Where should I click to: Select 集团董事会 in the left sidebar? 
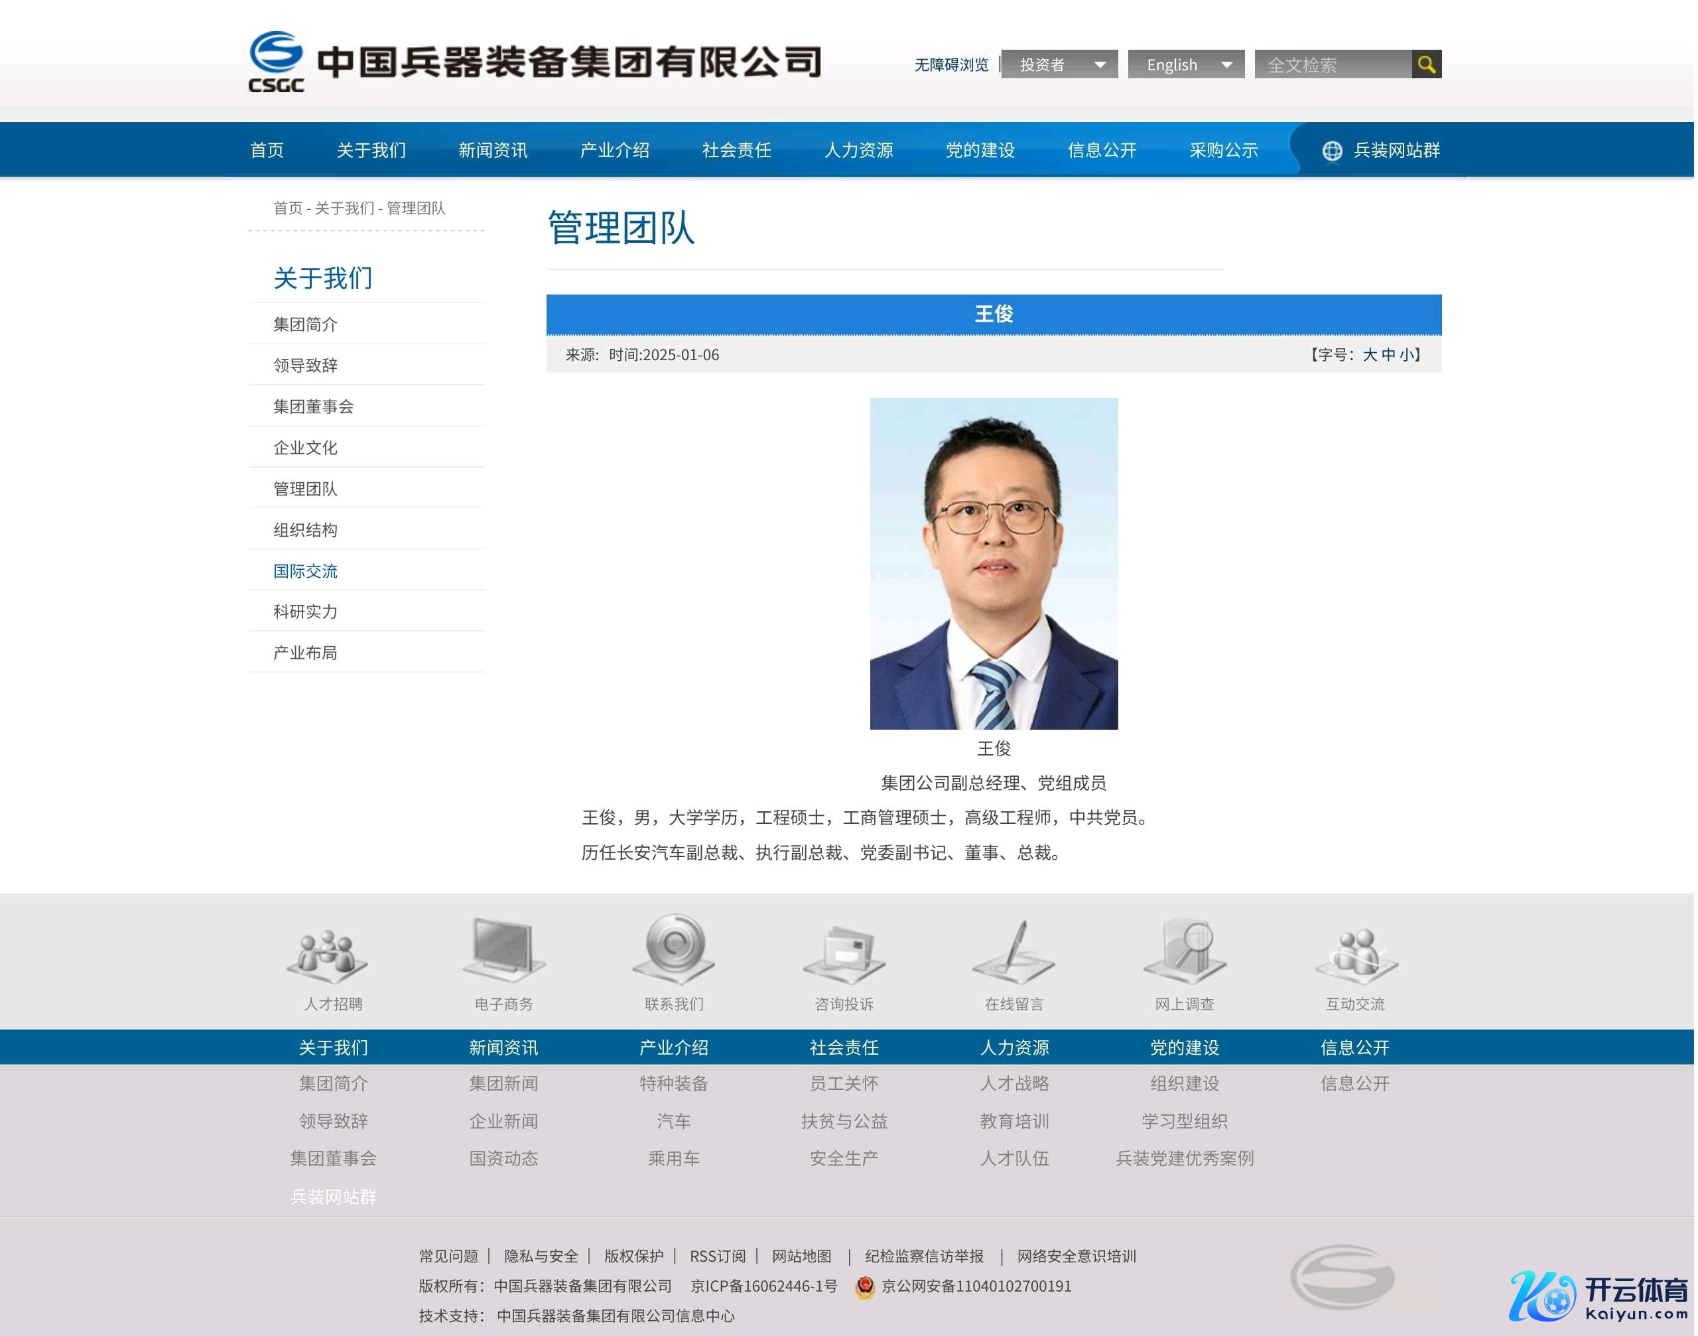(x=314, y=407)
